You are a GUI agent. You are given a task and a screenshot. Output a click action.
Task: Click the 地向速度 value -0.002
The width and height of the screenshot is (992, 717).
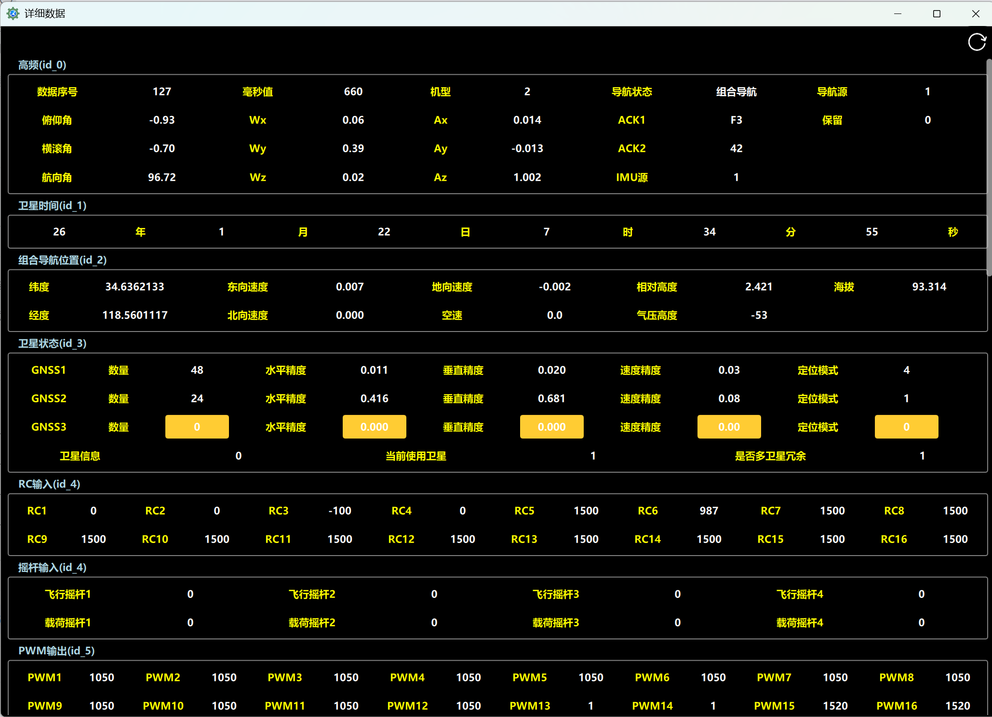[555, 287]
